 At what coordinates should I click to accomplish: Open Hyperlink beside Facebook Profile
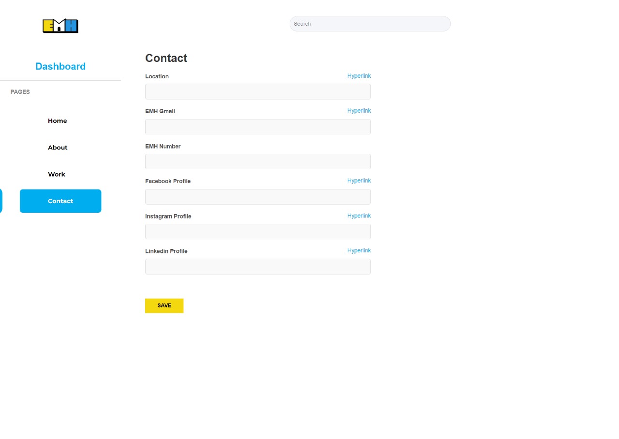click(359, 181)
